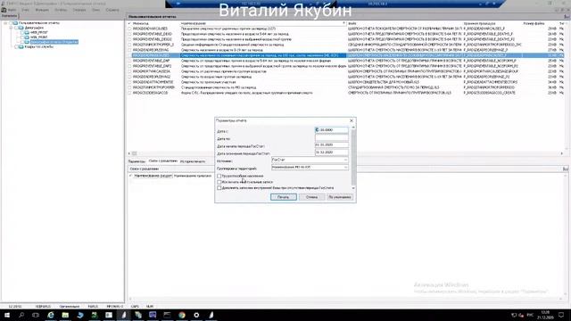Click the taskbar search magnifier icon
Screen dimensions: 571x321
[x=21, y=315]
